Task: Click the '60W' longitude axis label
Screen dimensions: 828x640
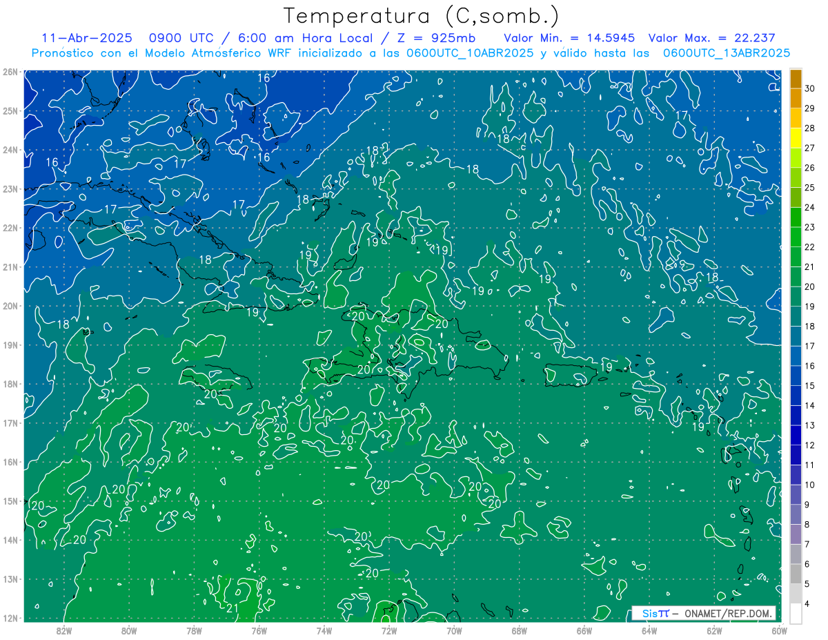Action: tap(779, 631)
